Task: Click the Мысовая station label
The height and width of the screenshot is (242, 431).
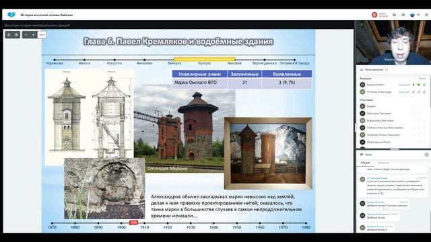Action: (x=234, y=63)
